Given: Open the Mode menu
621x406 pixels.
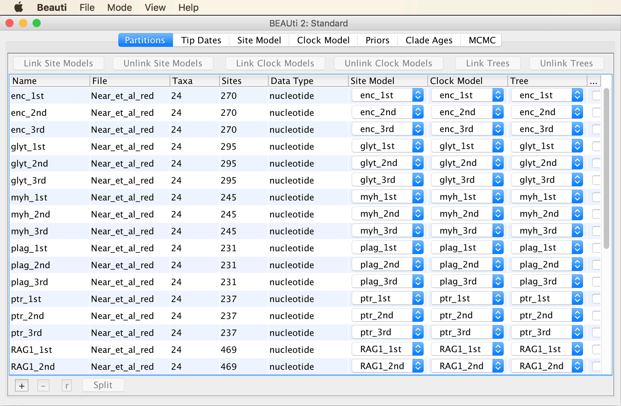Looking at the screenshot, I should point(119,7).
